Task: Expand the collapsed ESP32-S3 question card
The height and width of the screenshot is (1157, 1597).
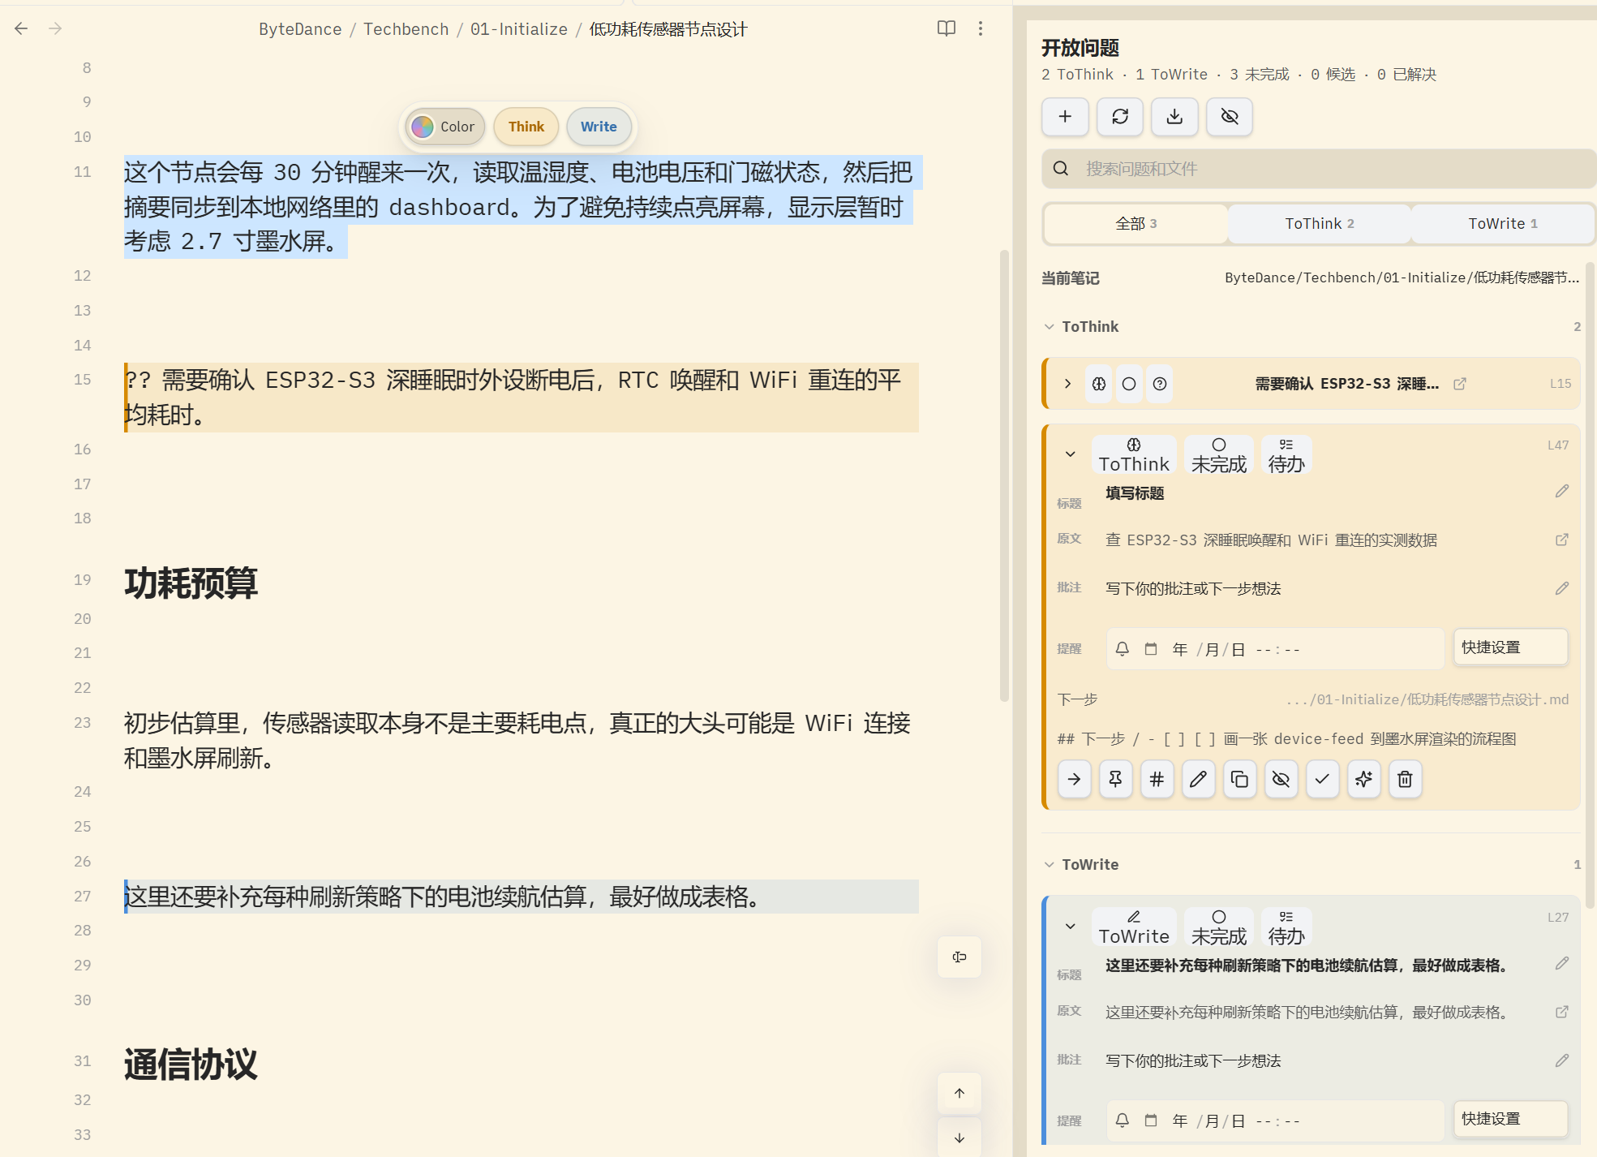Action: click(1068, 384)
